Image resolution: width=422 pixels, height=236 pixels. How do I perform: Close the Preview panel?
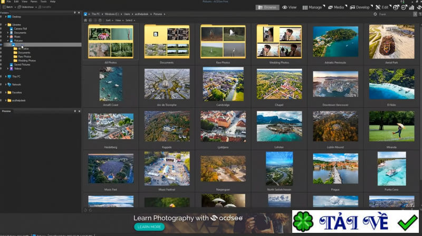79,111
